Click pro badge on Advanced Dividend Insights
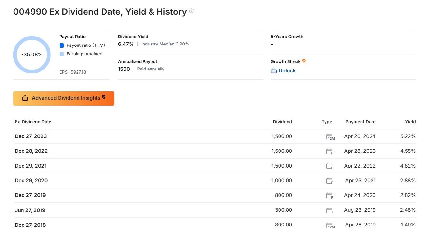422x229 pixels. click(104, 97)
